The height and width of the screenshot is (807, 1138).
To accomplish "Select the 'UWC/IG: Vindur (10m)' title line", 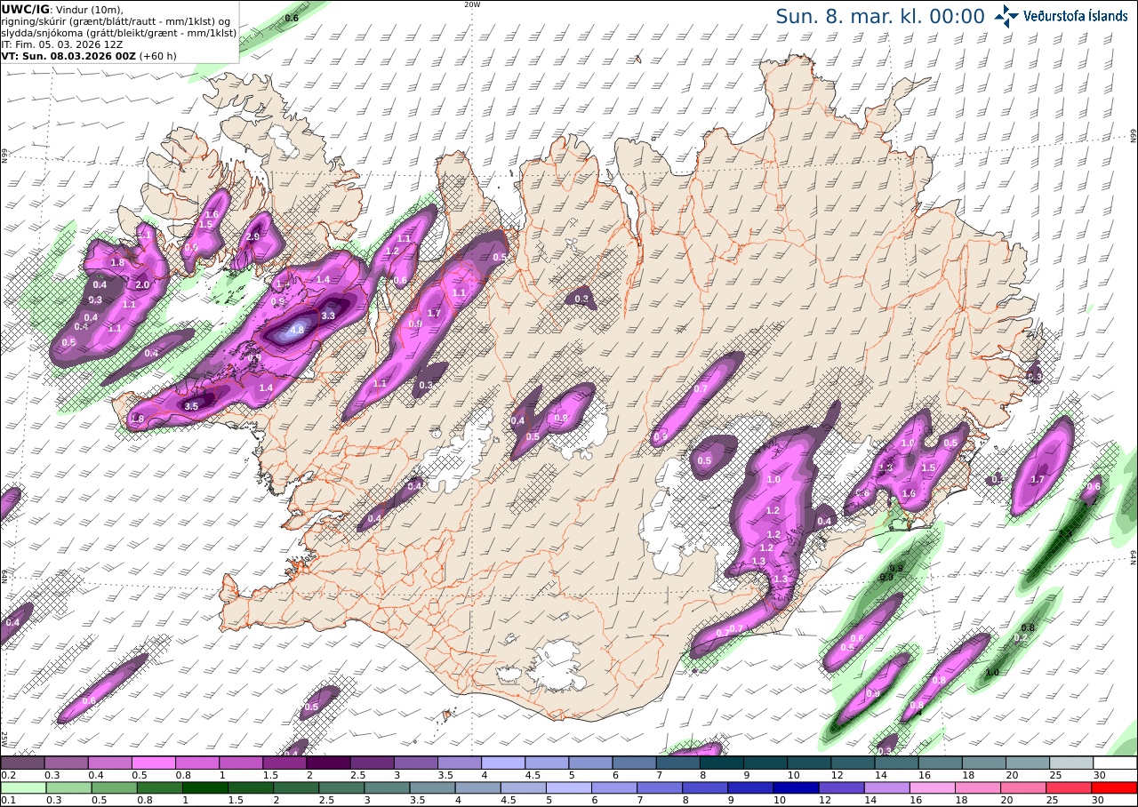I will (x=63, y=9).
